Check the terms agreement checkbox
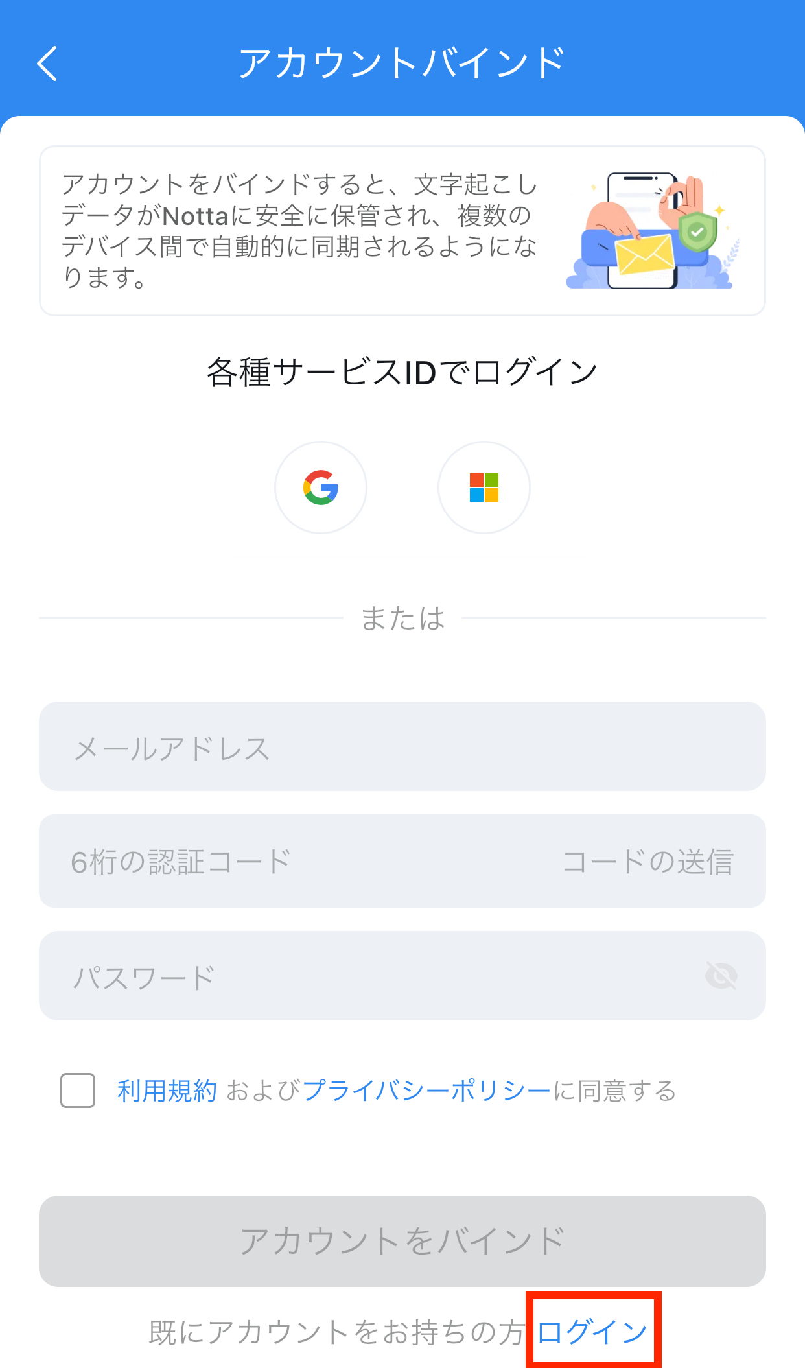 (78, 1091)
